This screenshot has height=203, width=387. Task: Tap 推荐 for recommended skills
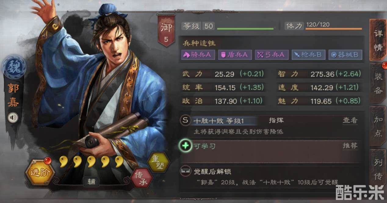click(x=350, y=146)
